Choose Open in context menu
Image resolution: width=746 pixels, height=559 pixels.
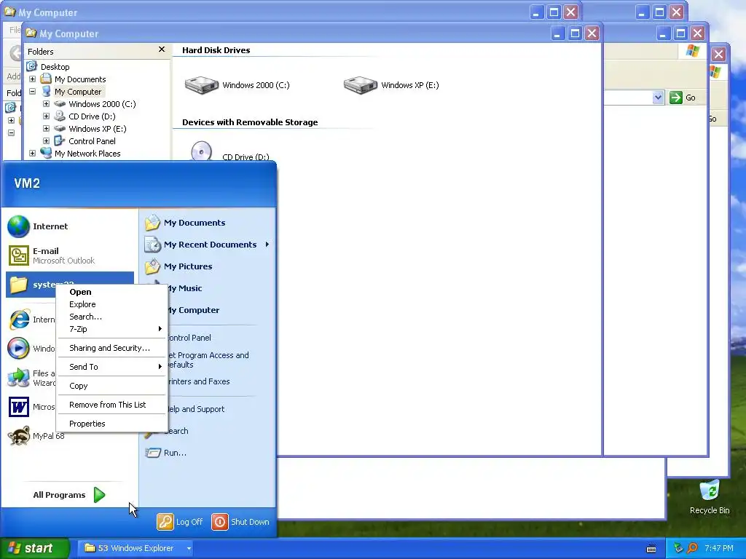(111, 292)
